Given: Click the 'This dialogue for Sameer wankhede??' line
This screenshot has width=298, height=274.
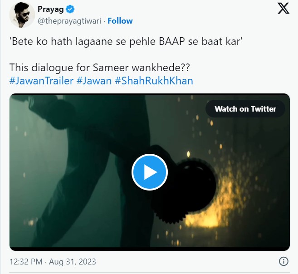Looking at the screenshot, I should tap(99, 68).
